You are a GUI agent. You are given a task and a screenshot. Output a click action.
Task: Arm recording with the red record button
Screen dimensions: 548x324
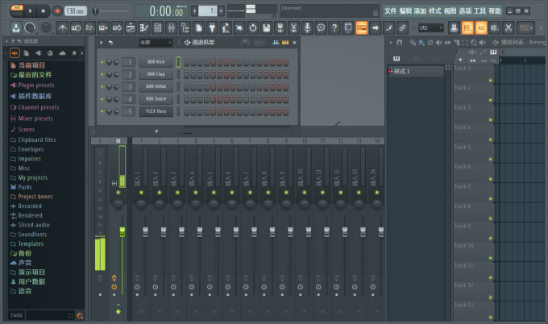(x=57, y=10)
